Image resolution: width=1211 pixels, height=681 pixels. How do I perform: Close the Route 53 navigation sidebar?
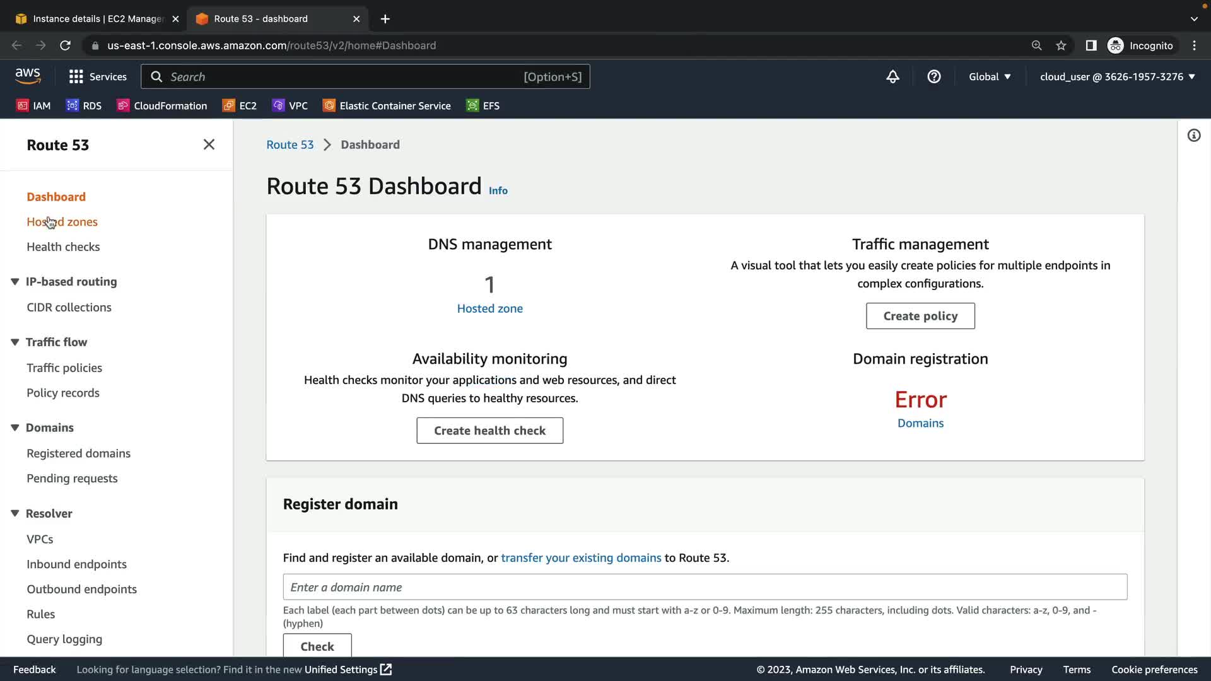point(209,144)
